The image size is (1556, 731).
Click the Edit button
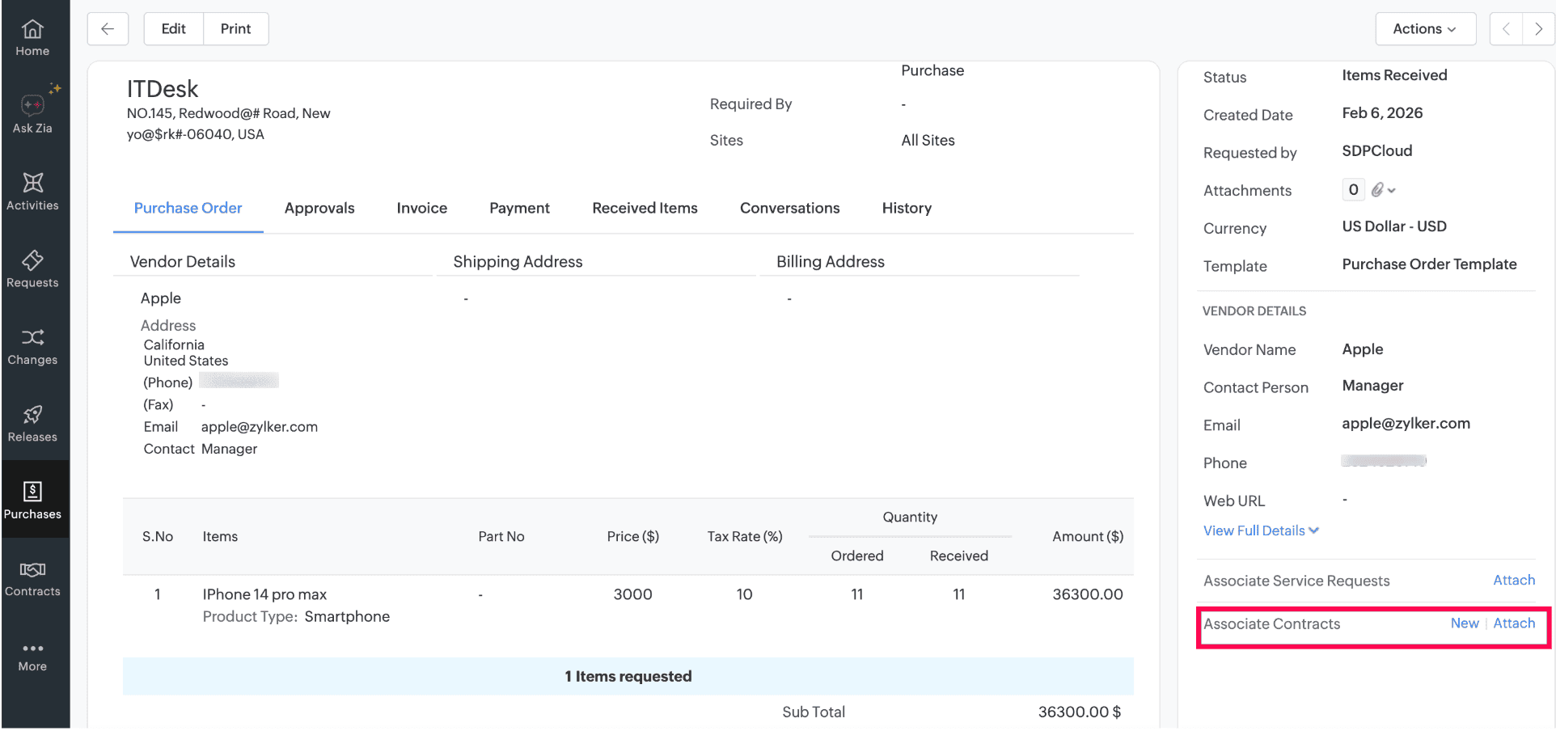[x=173, y=29]
